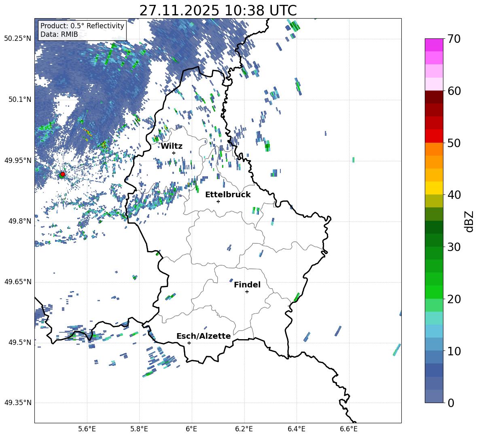Click the '6.2°E' longitude label

pos(244,429)
